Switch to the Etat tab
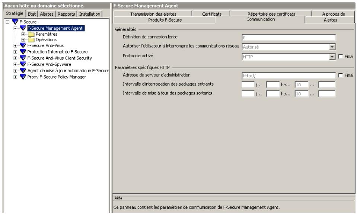This screenshot has height=215, width=357. point(32,14)
